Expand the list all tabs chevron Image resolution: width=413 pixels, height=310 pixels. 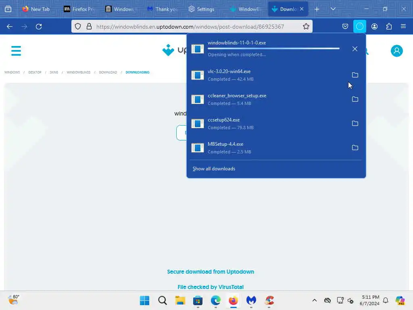[x=333, y=9]
